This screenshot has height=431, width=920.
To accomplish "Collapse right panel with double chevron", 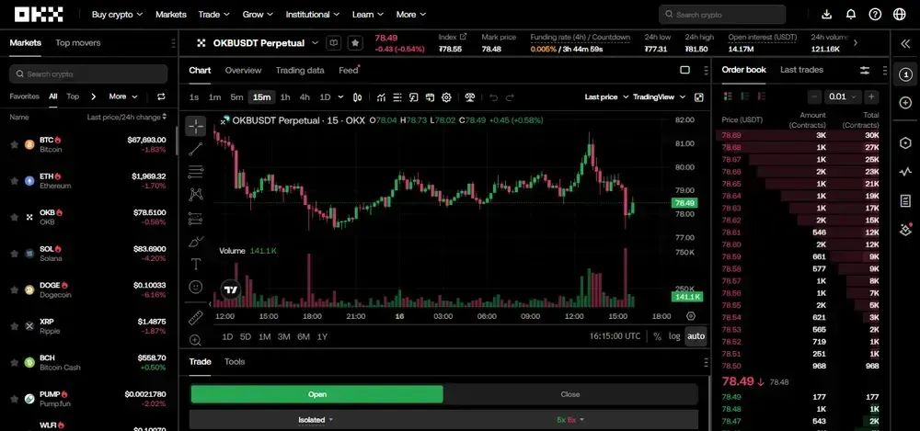I will pyautogui.click(x=904, y=43).
